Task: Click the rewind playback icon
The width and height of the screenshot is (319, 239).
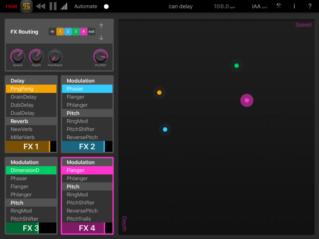Action: (40, 6)
